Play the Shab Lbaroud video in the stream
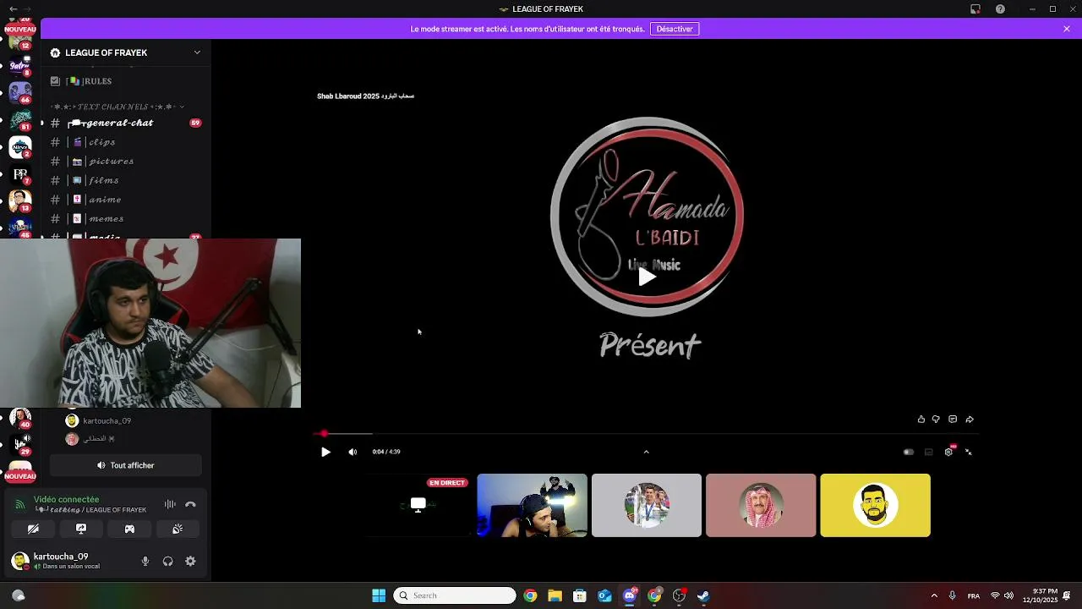This screenshot has height=609, width=1082. 325,452
